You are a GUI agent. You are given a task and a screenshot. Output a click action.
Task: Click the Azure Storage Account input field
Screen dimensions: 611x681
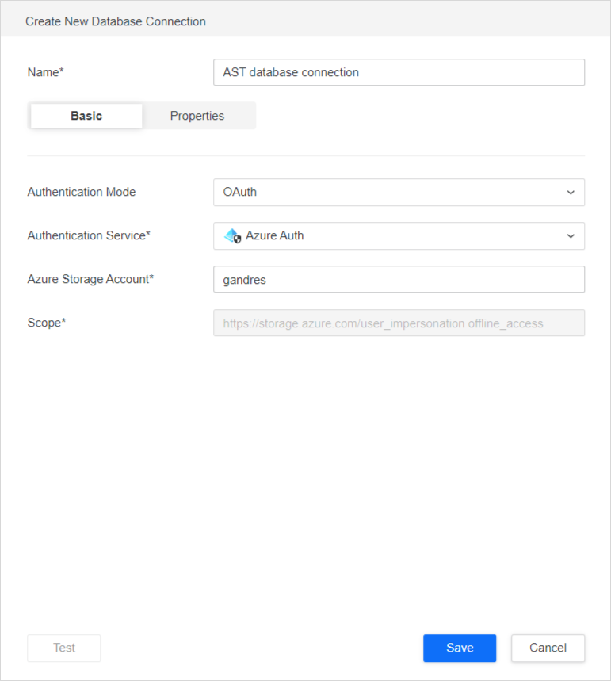pyautogui.click(x=399, y=279)
